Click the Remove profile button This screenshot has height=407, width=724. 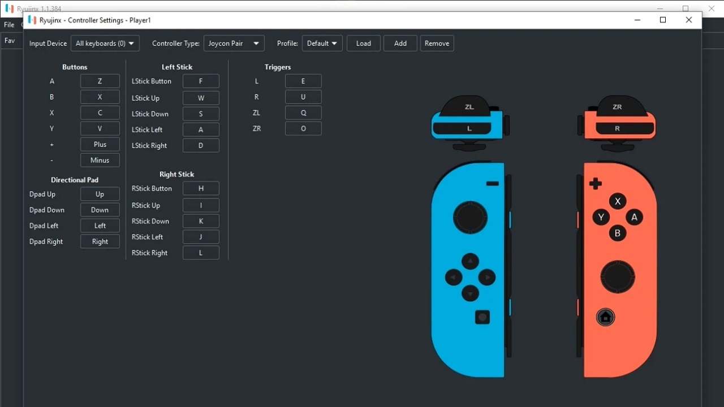[437, 44]
